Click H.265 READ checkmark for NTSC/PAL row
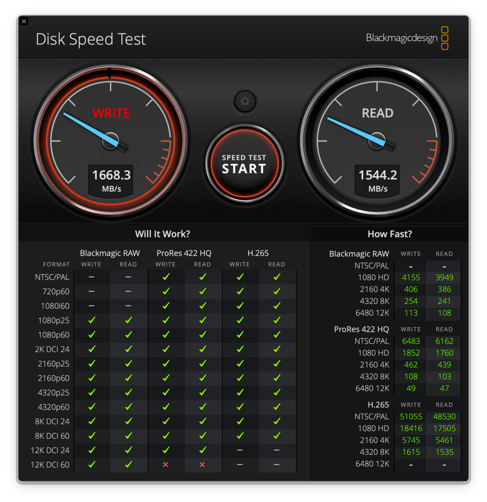Image resolution: width=487 pixels, height=502 pixels. pos(277,277)
